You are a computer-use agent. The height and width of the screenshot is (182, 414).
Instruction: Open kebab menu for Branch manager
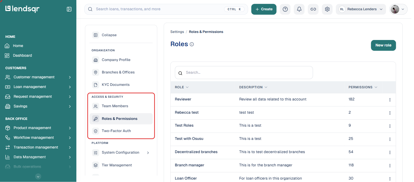tap(390, 166)
